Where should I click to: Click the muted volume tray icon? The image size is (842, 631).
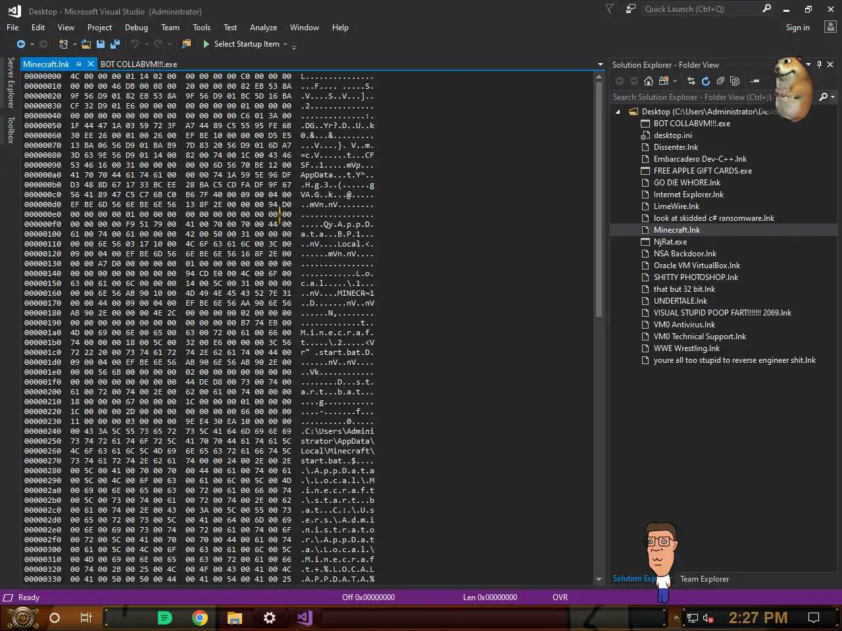(x=708, y=618)
